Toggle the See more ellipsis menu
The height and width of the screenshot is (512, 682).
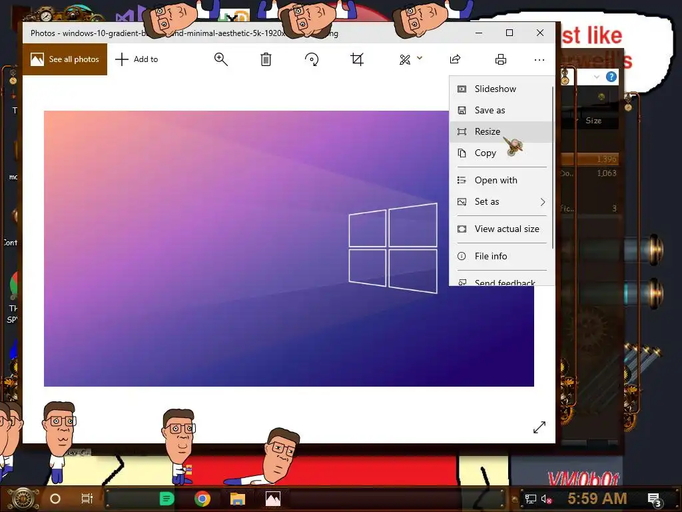point(539,59)
